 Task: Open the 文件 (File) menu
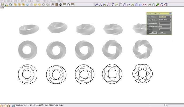click(3, 1)
